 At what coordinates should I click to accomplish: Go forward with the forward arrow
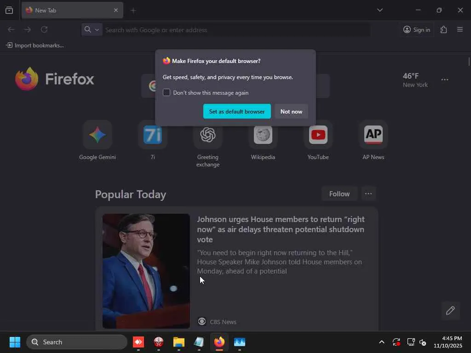[x=28, y=29]
